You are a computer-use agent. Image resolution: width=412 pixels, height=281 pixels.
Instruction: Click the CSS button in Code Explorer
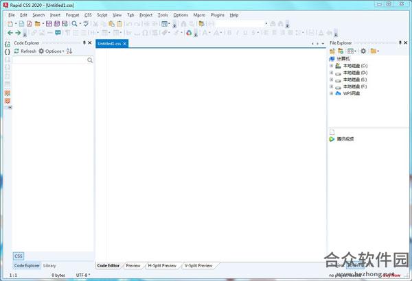coord(19,256)
